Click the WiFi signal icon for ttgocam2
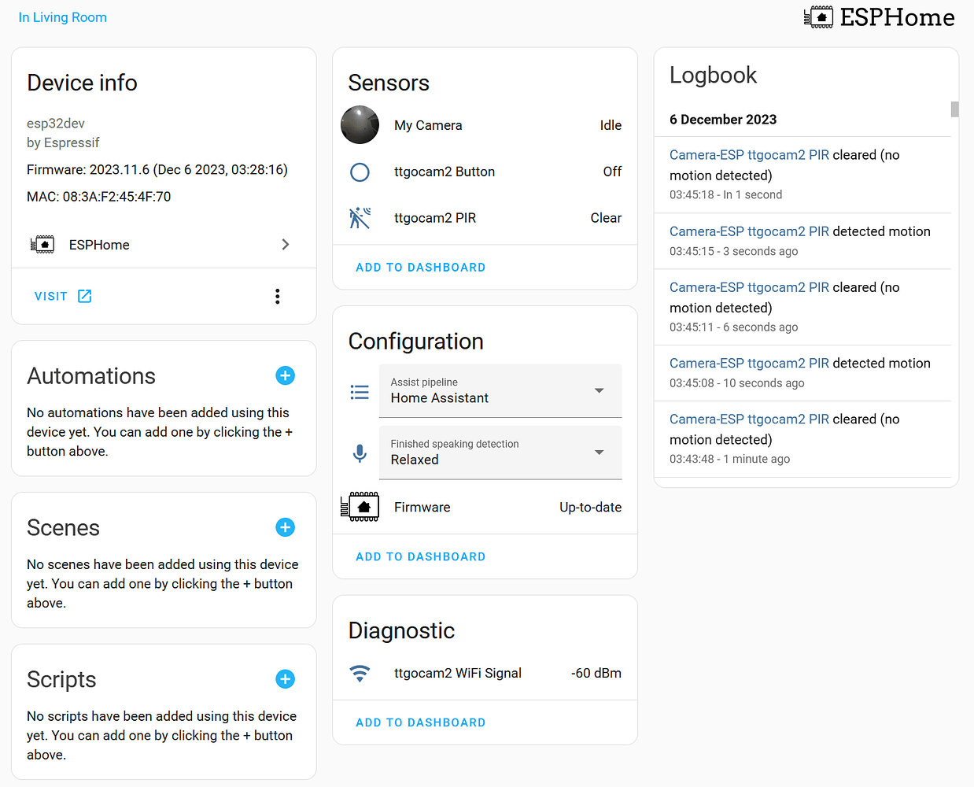 click(x=360, y=674)
